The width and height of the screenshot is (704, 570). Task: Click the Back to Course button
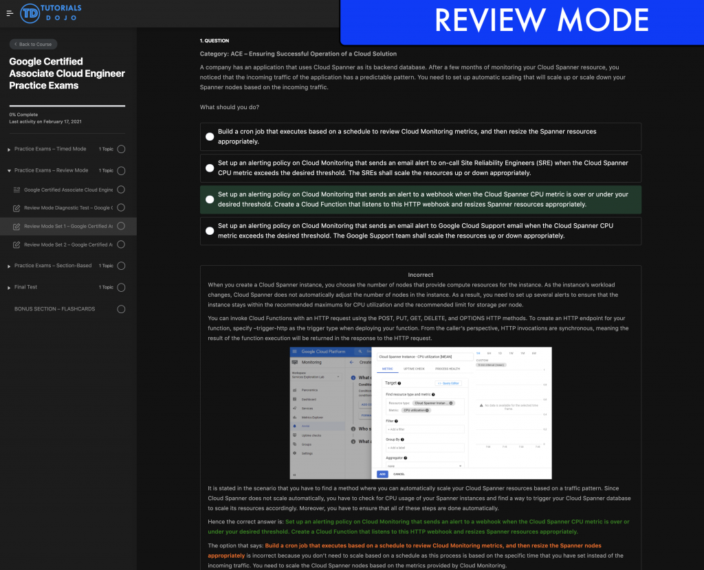pos(33,44)
